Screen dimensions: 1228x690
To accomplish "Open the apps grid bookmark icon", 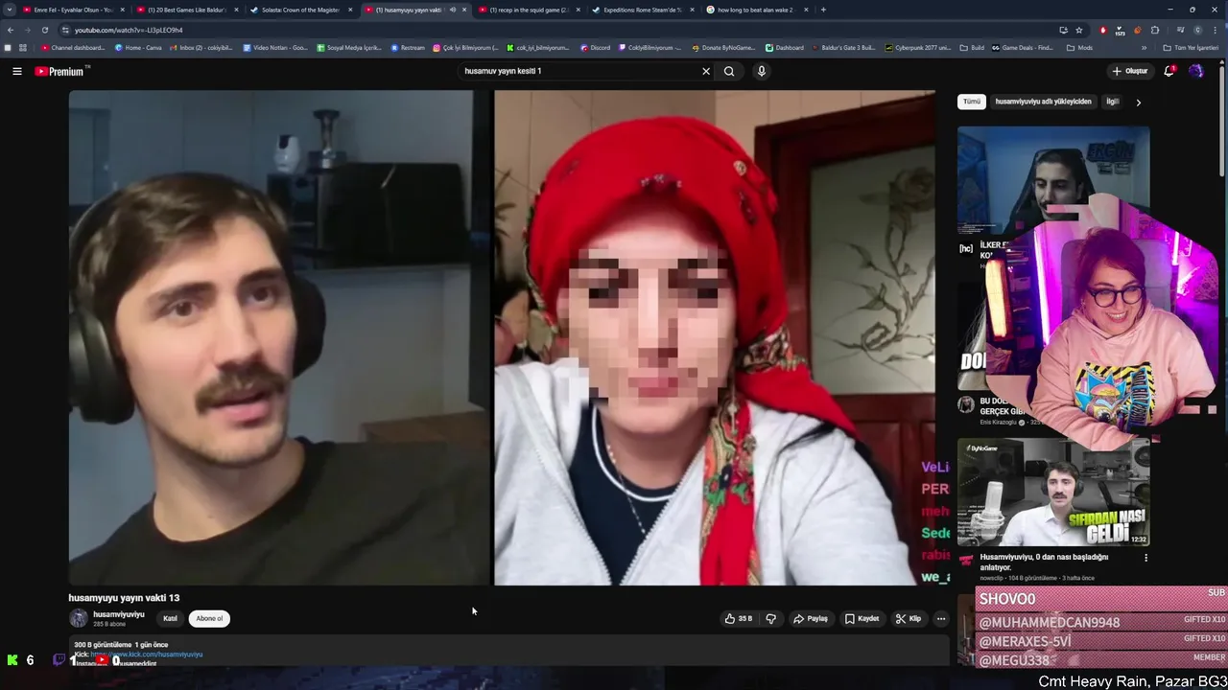I will [x=23, y=48].
